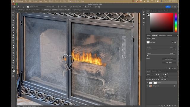Image resolution: width=190 pixels, height=107 pixels.
Task: Toggle visibility of Layer 1
Action: pos(147,83)
